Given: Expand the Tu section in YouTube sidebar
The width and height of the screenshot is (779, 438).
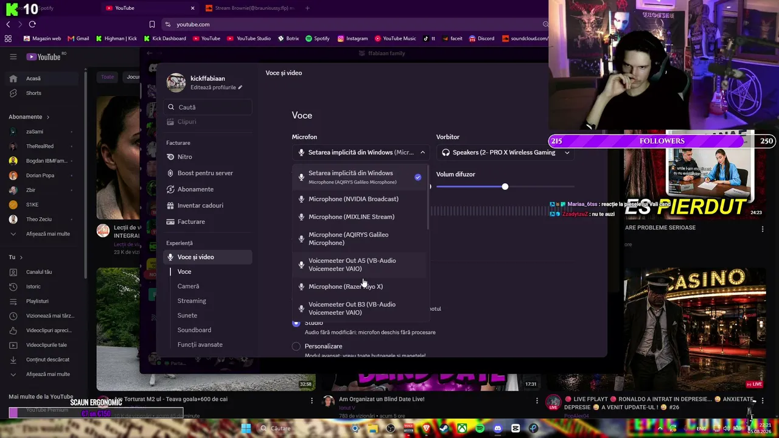Looking at the screenshot, I should pos(16,257).
